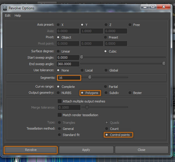Click the End sweep angle slider handle
This screenshot has width=175, height=162.
pyautogui.click(x=164, y=63)
